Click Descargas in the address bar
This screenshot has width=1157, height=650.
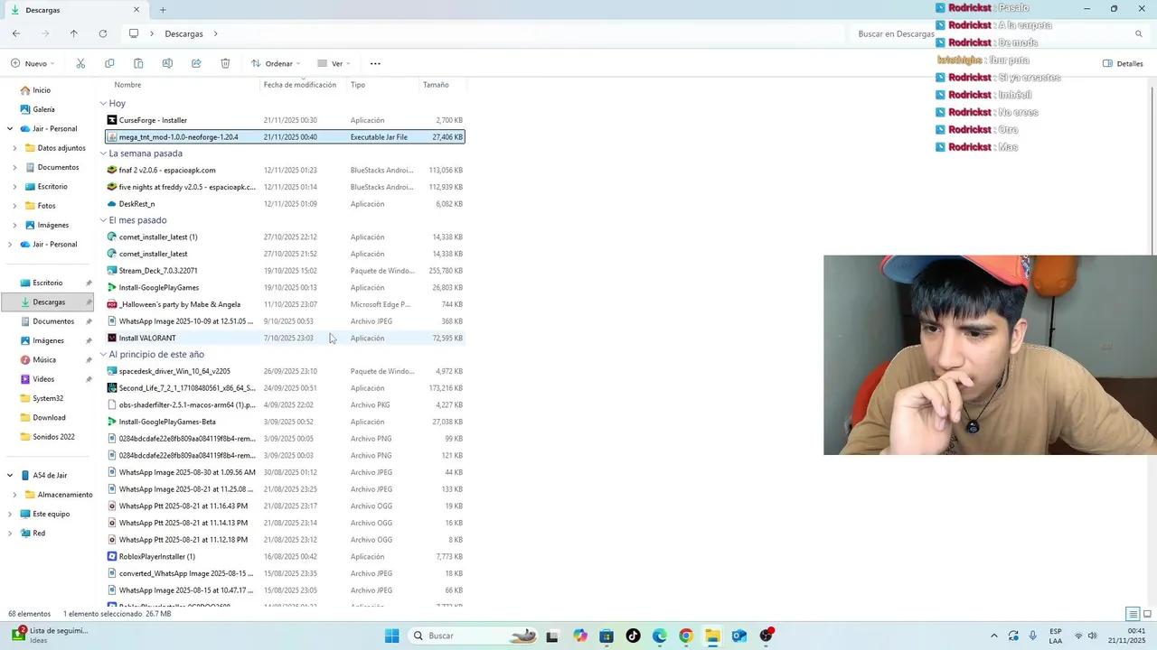[183, 33]
